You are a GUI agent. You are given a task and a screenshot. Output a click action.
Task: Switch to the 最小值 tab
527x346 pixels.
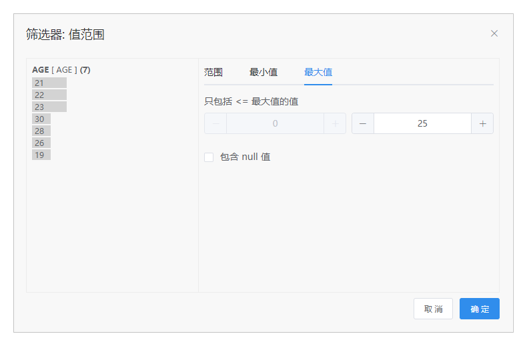tap(263, 72)
